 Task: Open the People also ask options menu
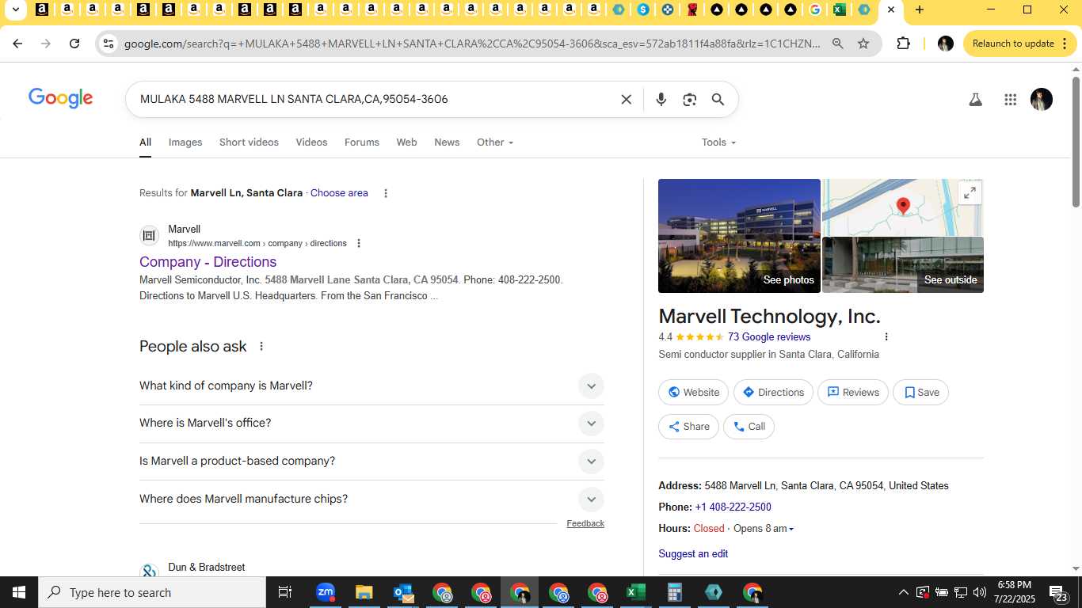(261, 347)
